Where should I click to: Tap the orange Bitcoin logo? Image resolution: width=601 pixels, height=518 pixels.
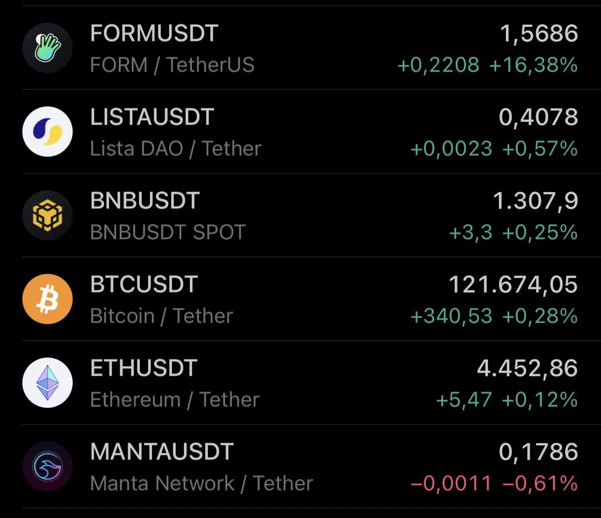[x=48, y=299]
